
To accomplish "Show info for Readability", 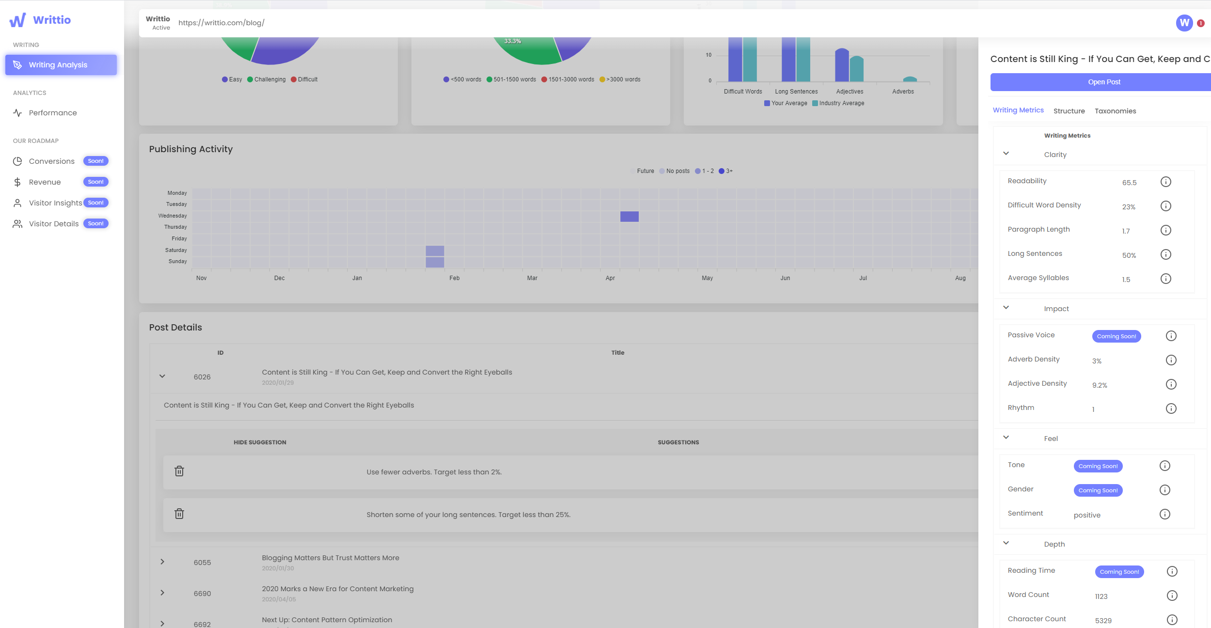I will (x=1166, y=182).
